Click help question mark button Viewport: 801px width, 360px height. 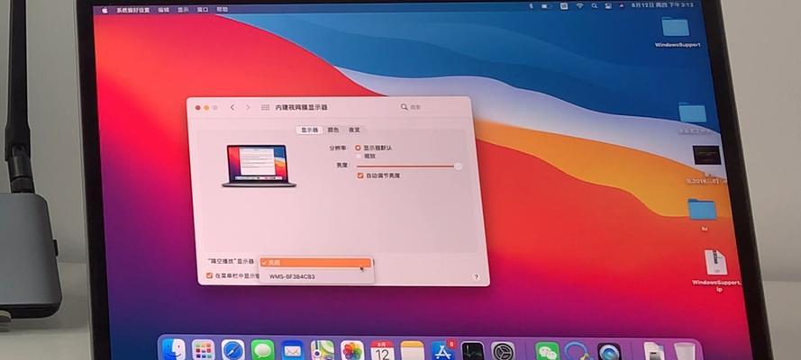point(476,277)
